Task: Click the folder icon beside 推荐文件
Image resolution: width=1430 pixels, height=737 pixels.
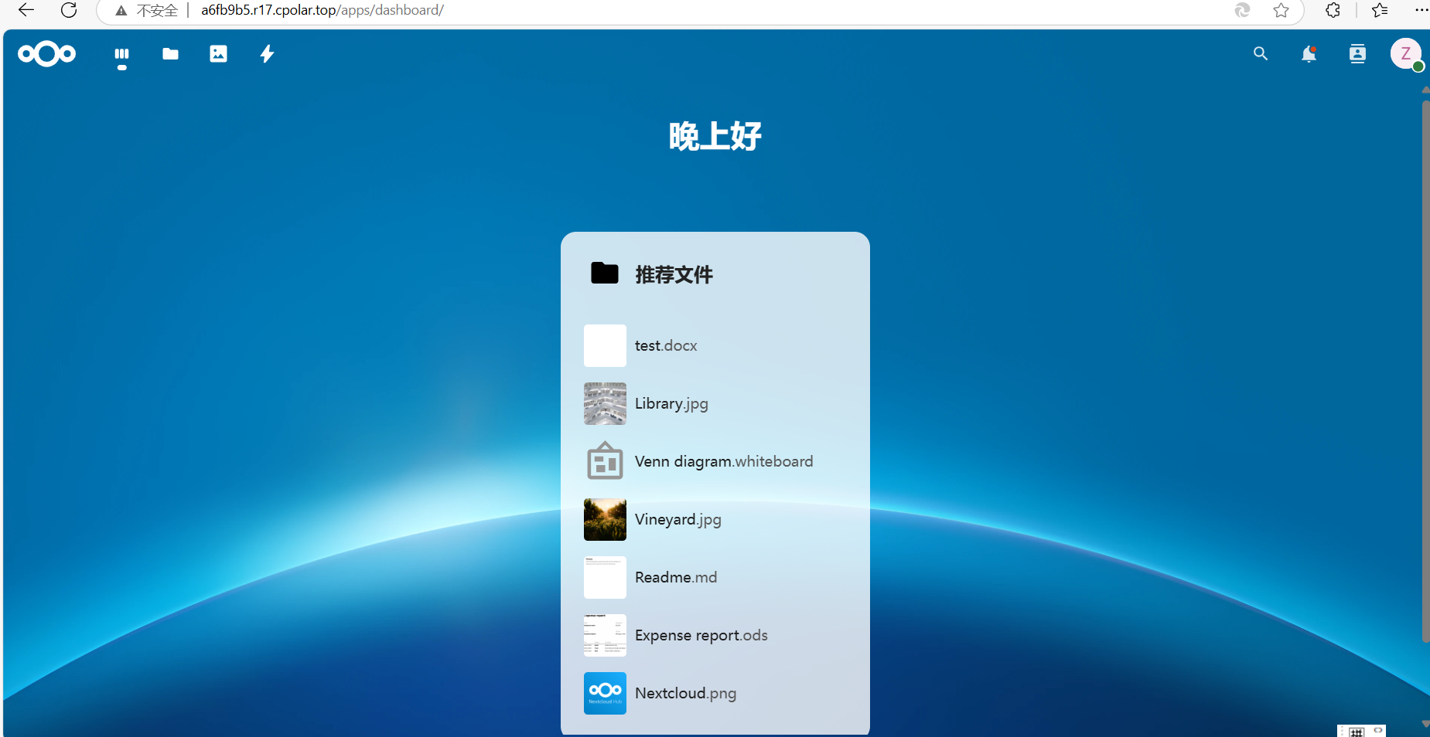Action: (604, 273)
